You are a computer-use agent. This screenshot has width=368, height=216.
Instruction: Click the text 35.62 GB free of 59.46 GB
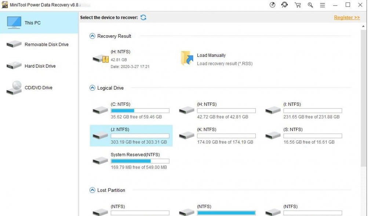click(x=136, y=117)
